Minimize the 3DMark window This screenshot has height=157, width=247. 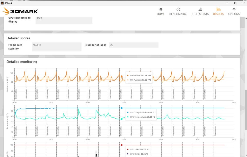[227, 3]
